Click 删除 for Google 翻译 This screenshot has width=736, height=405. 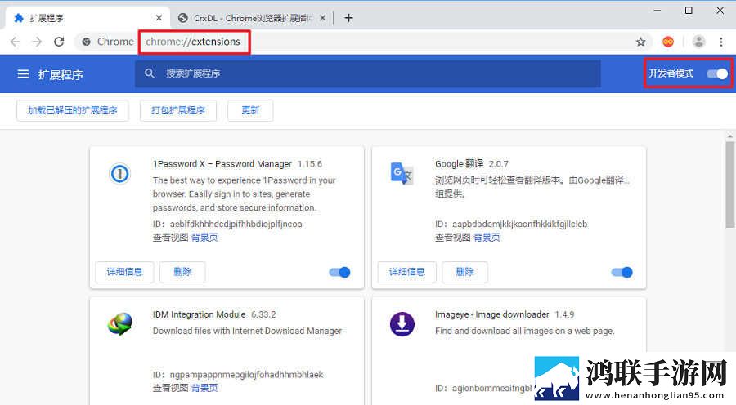(464, 272)
